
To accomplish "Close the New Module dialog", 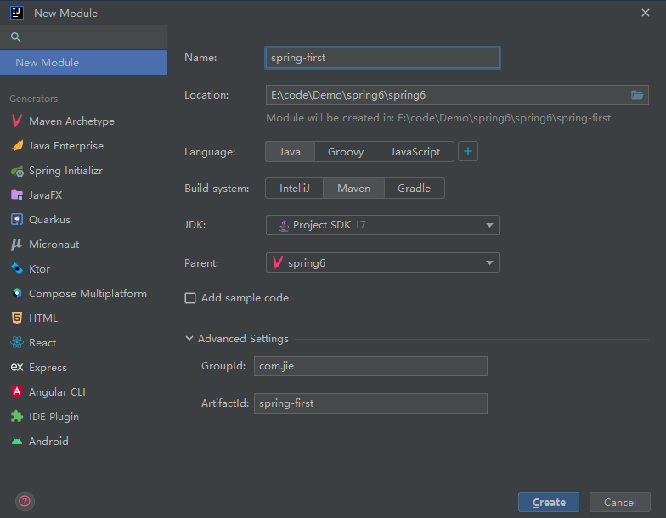I will [x=646, y=13].
